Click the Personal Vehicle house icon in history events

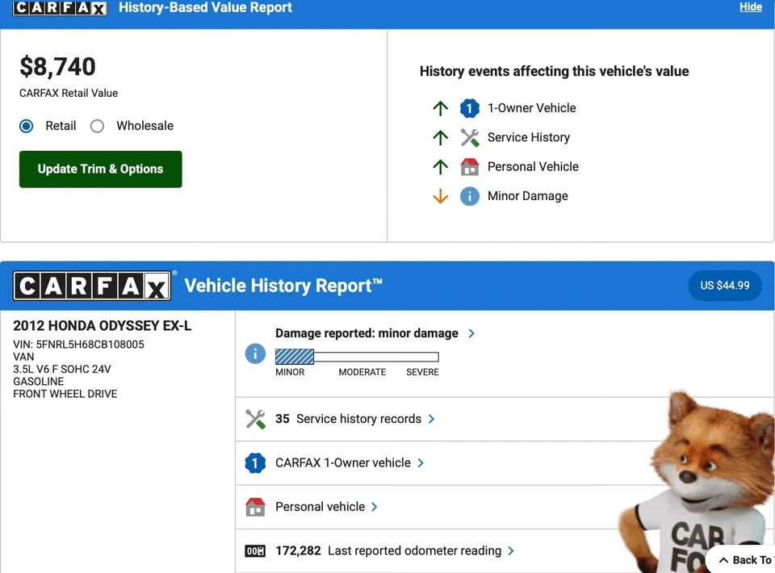pyautogui.click(x=470, y=167)
